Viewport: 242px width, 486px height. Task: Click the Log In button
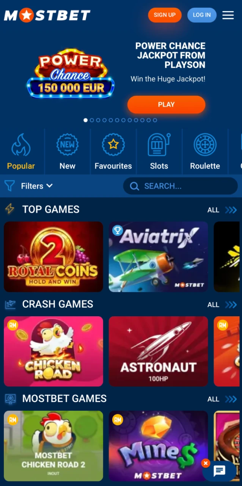coord(202,15)
